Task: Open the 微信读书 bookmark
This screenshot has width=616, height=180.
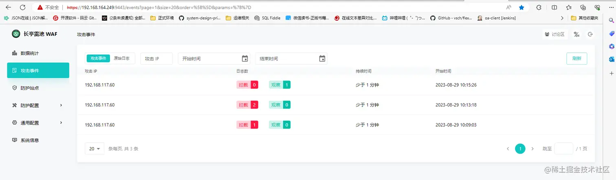Action: (x=307, y=18)
